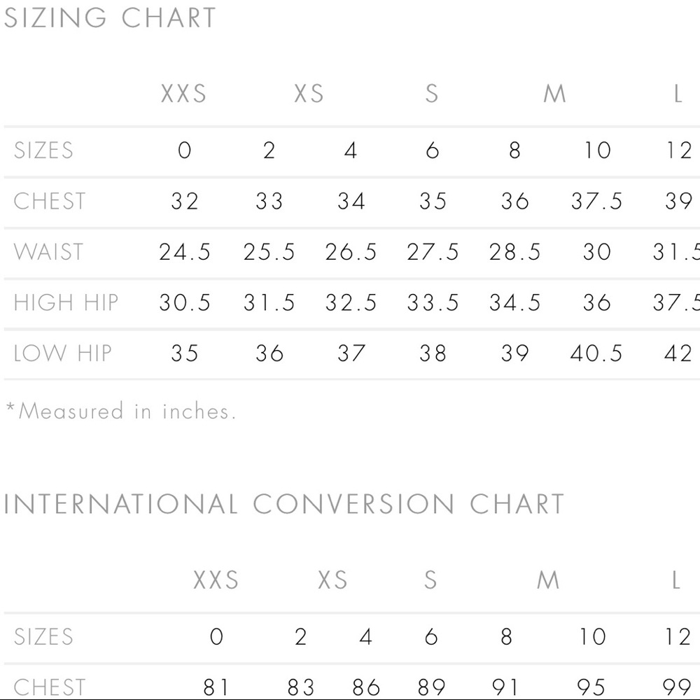Click the WAIST row label
The image size is (700, 700).
[48, 252]
